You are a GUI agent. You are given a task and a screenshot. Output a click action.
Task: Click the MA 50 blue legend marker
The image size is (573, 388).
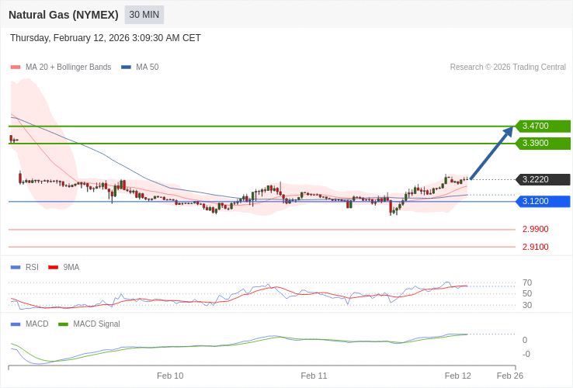tap(126, 68)
